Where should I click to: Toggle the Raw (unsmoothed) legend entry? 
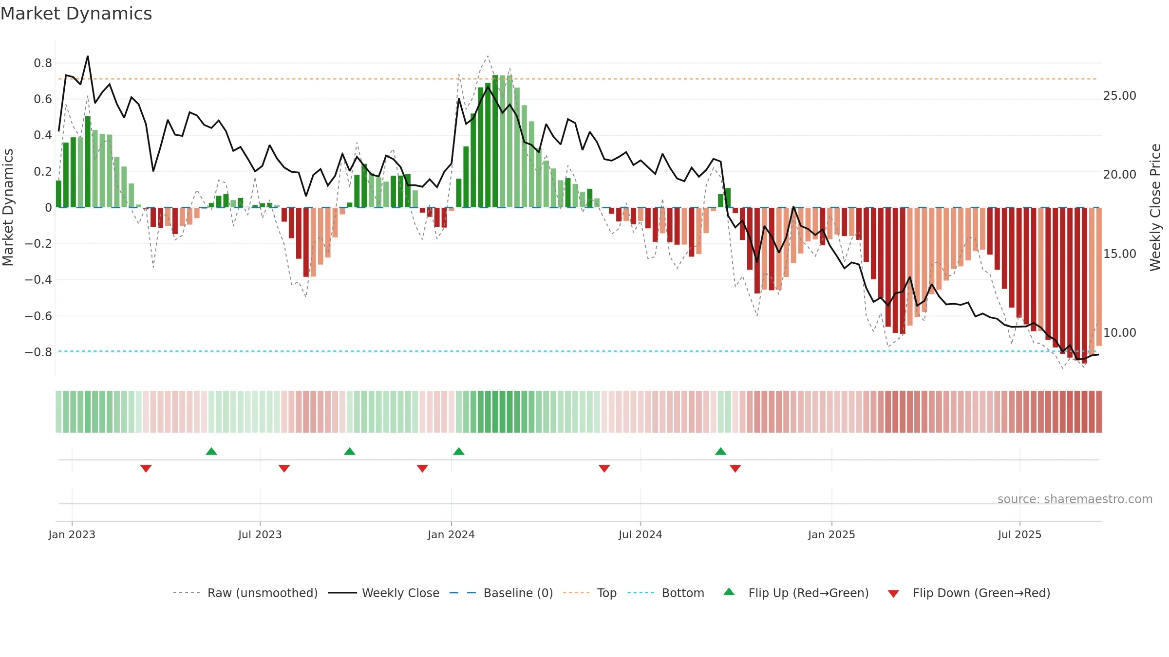245,593
